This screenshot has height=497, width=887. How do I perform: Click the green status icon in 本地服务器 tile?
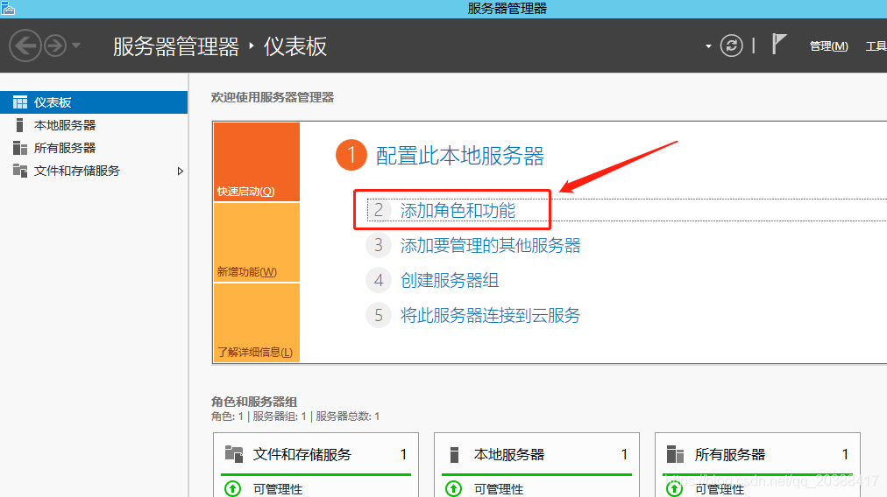[454, 488]
